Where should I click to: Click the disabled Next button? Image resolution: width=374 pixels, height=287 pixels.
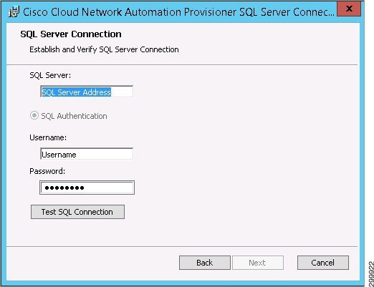pos(258,263)
